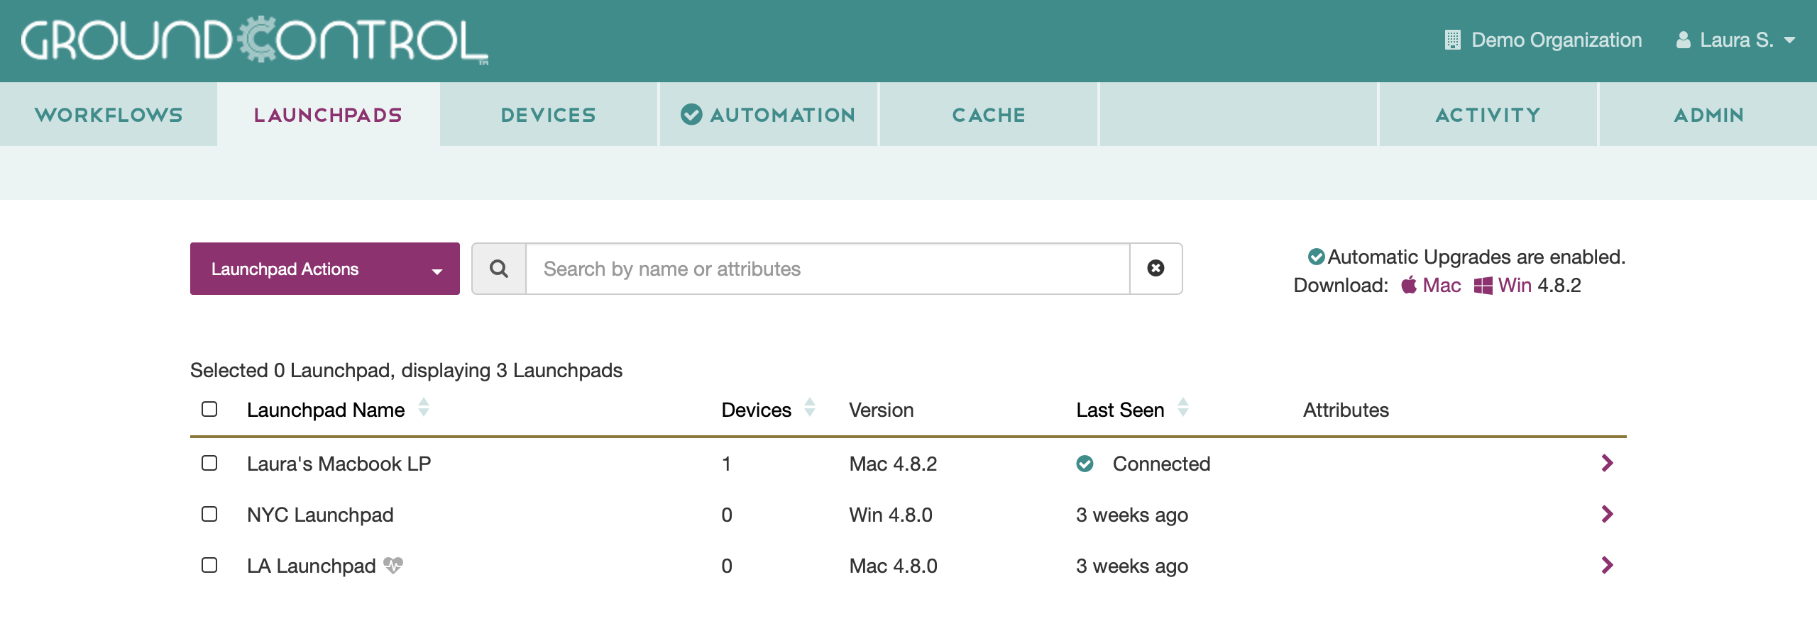Download the Mac launchpad installer
This screenshot has width=1817, height=638.
[x=1432, y=285]
